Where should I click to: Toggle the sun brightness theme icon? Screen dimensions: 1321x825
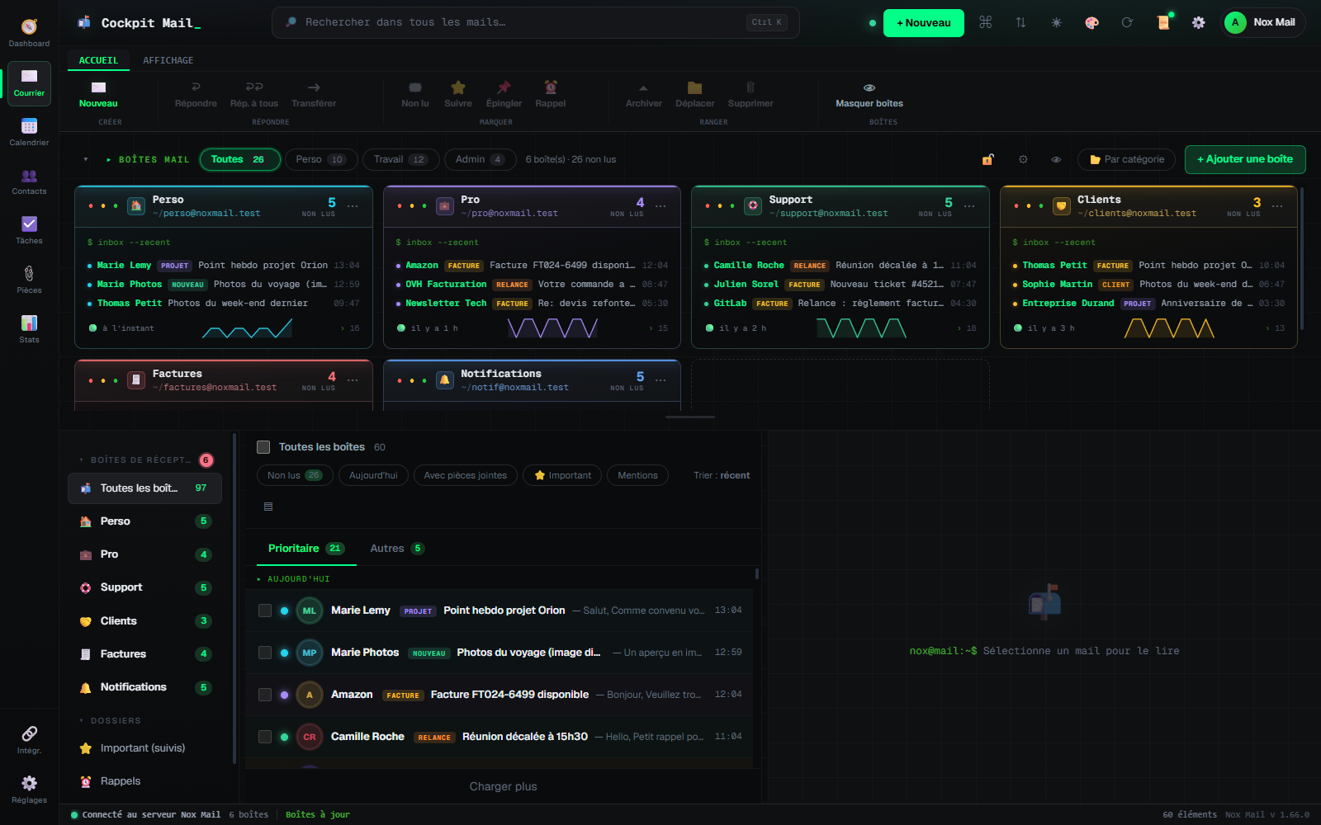1056,23
